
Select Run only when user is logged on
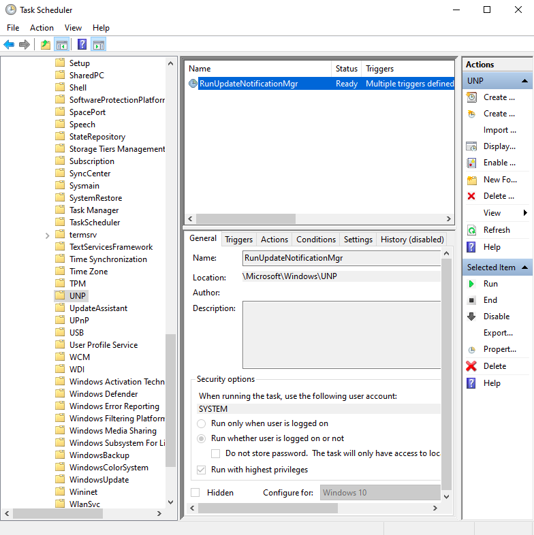tap(202, 423)
